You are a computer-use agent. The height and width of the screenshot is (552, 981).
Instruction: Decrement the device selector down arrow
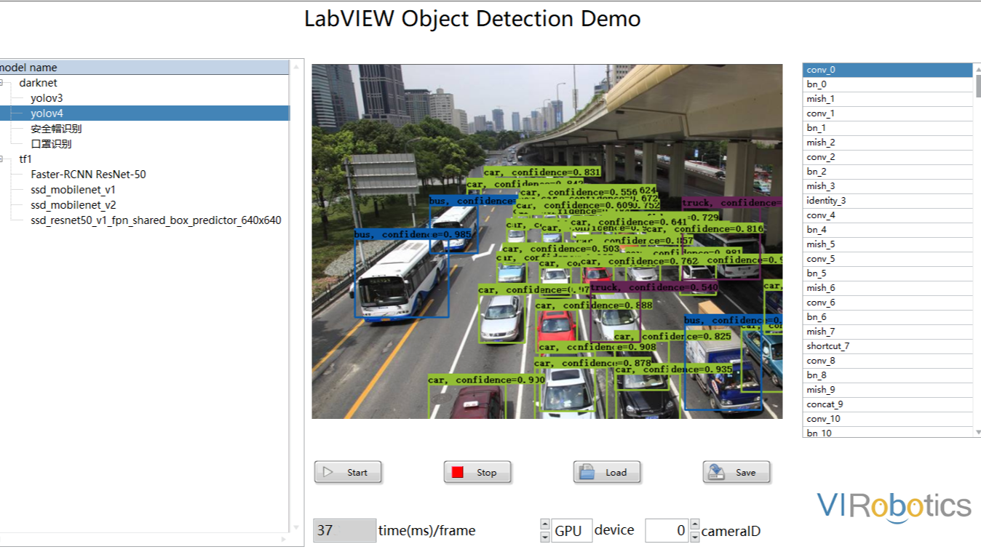545,537
